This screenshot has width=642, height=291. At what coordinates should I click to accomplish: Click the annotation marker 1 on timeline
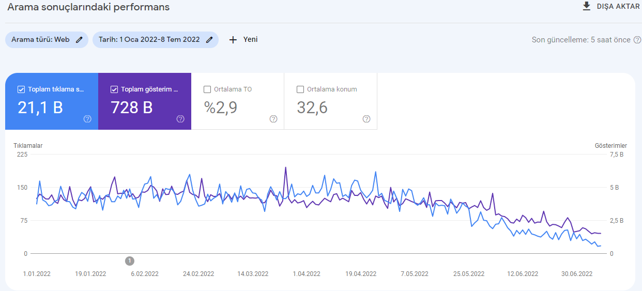pyautogui.click(x=130, y=261)
